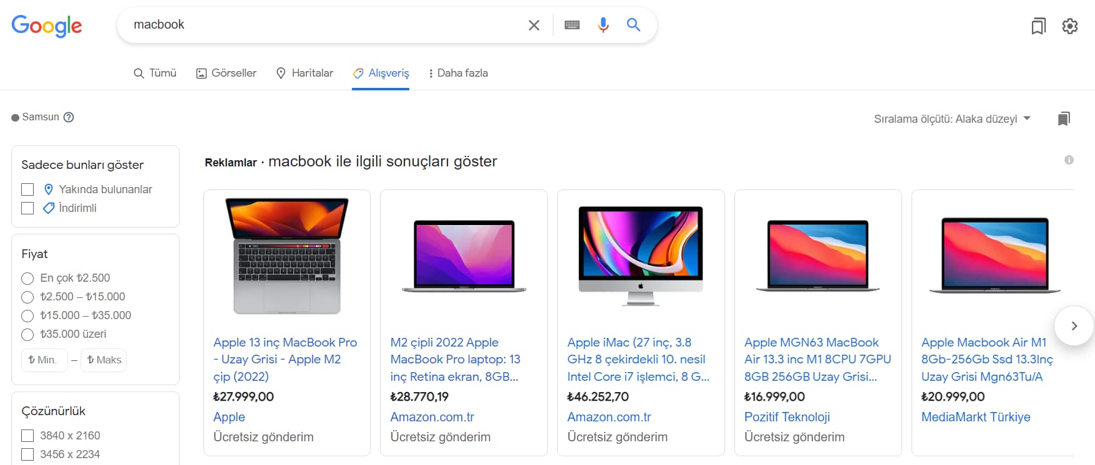The height and width of the screenshot is (465, 1095).
Task: Click the ₺27.999,00 price text
Action: coord(243,397)
